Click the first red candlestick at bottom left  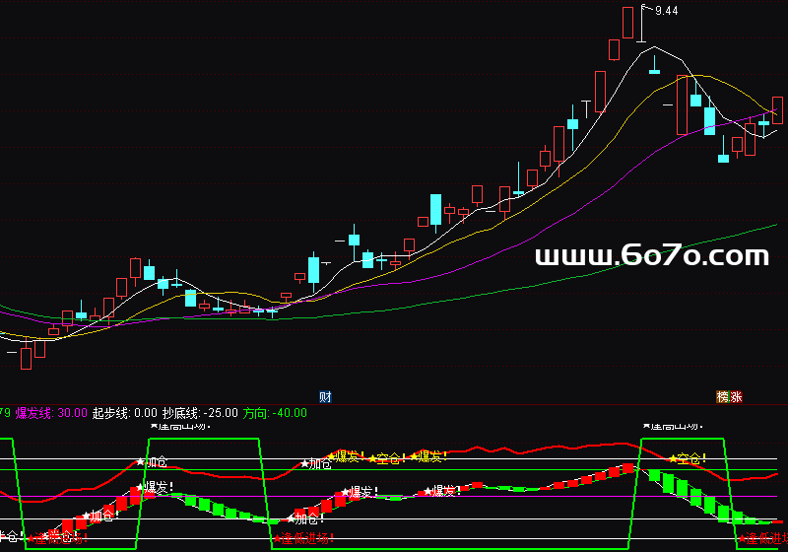coord(27,357)
